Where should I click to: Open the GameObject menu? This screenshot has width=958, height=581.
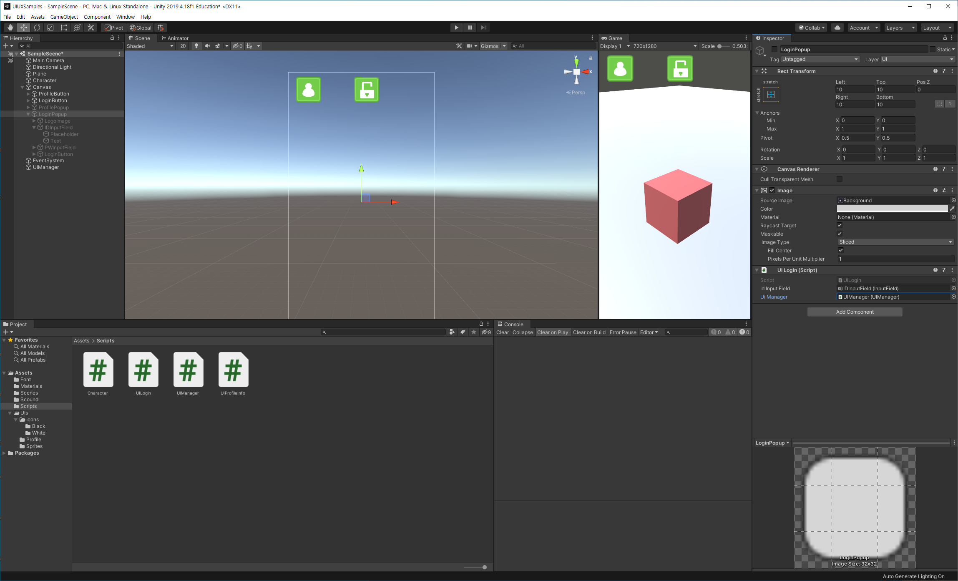click(x=64, y=17)
